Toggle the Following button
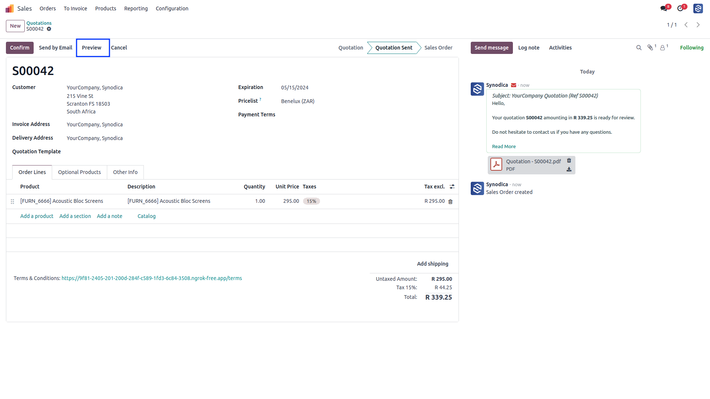 coord(692,48)
